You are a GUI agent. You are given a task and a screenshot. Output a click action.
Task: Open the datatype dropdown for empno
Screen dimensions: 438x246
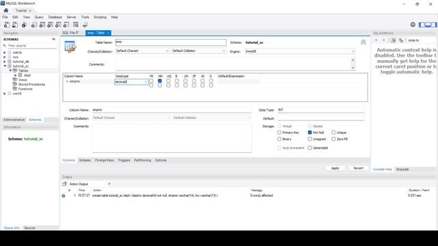click(146, 82)
